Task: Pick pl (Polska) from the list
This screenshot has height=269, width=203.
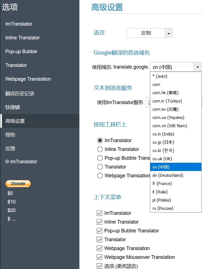Action: (x=176, y=200)
